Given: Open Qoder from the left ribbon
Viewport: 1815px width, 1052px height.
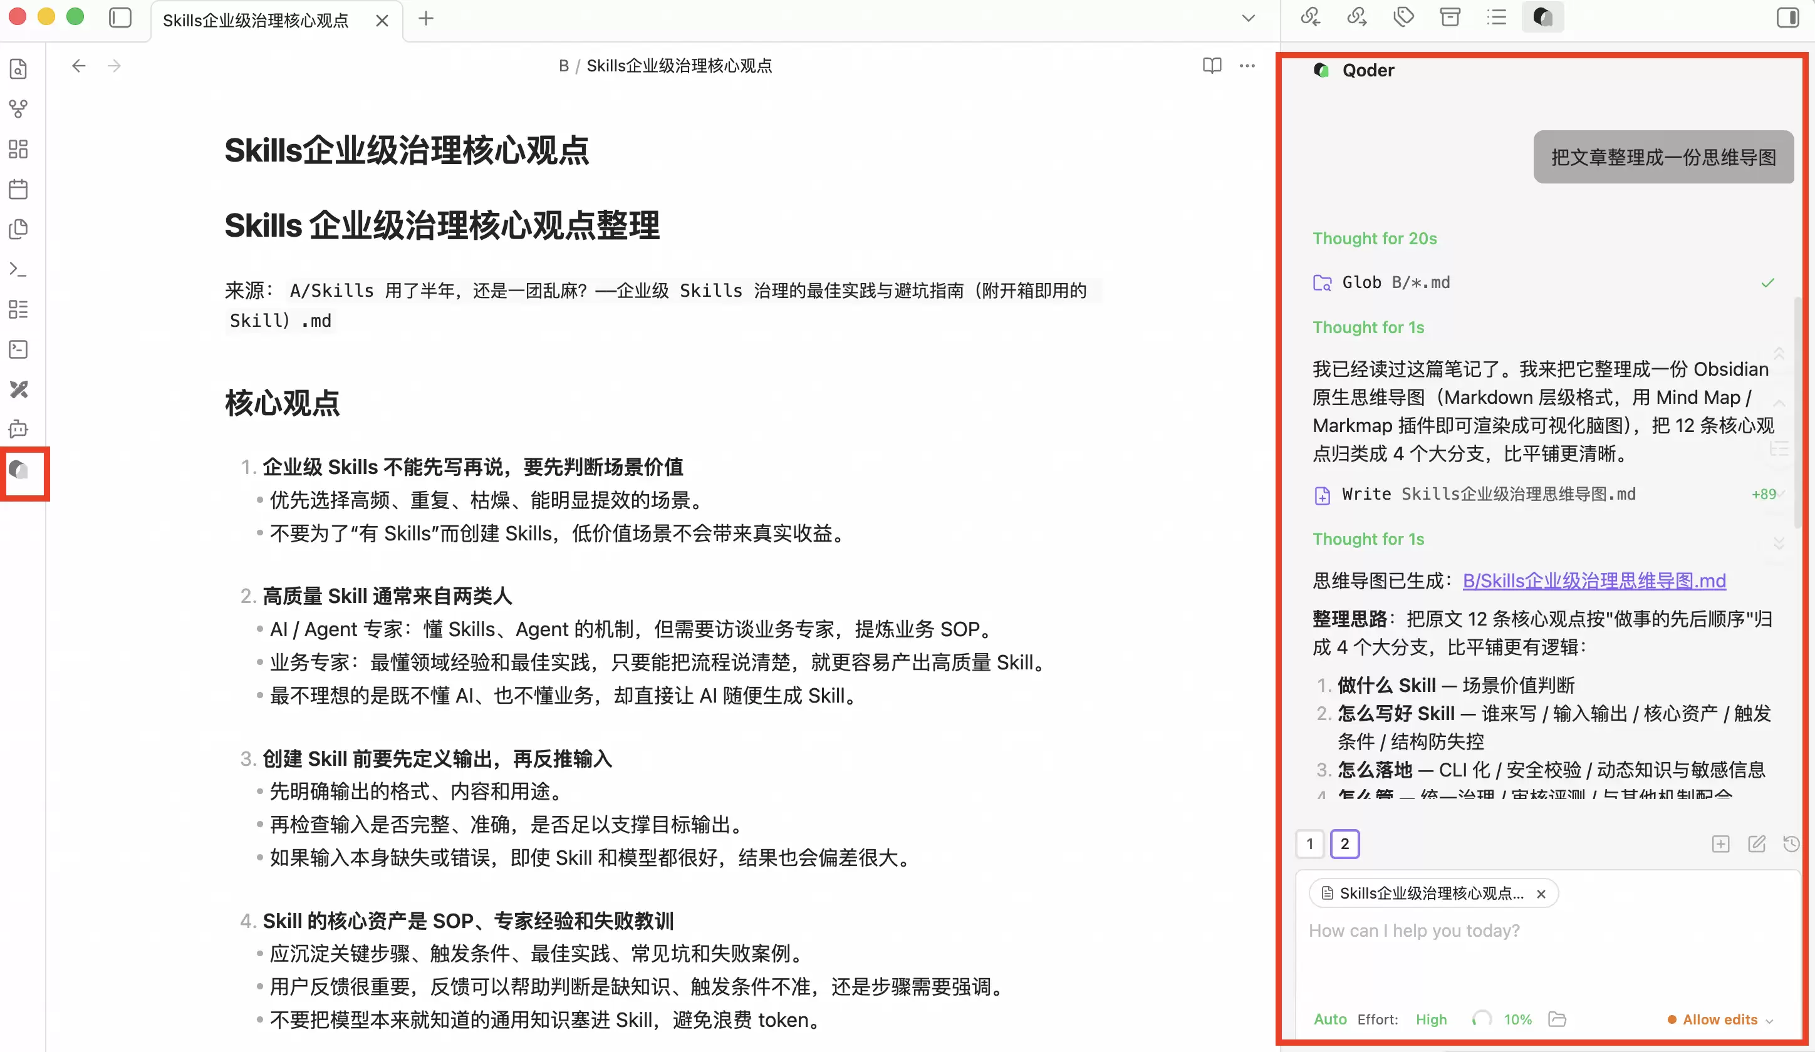Looking at the screenshot, I should [x=19, y=470].
